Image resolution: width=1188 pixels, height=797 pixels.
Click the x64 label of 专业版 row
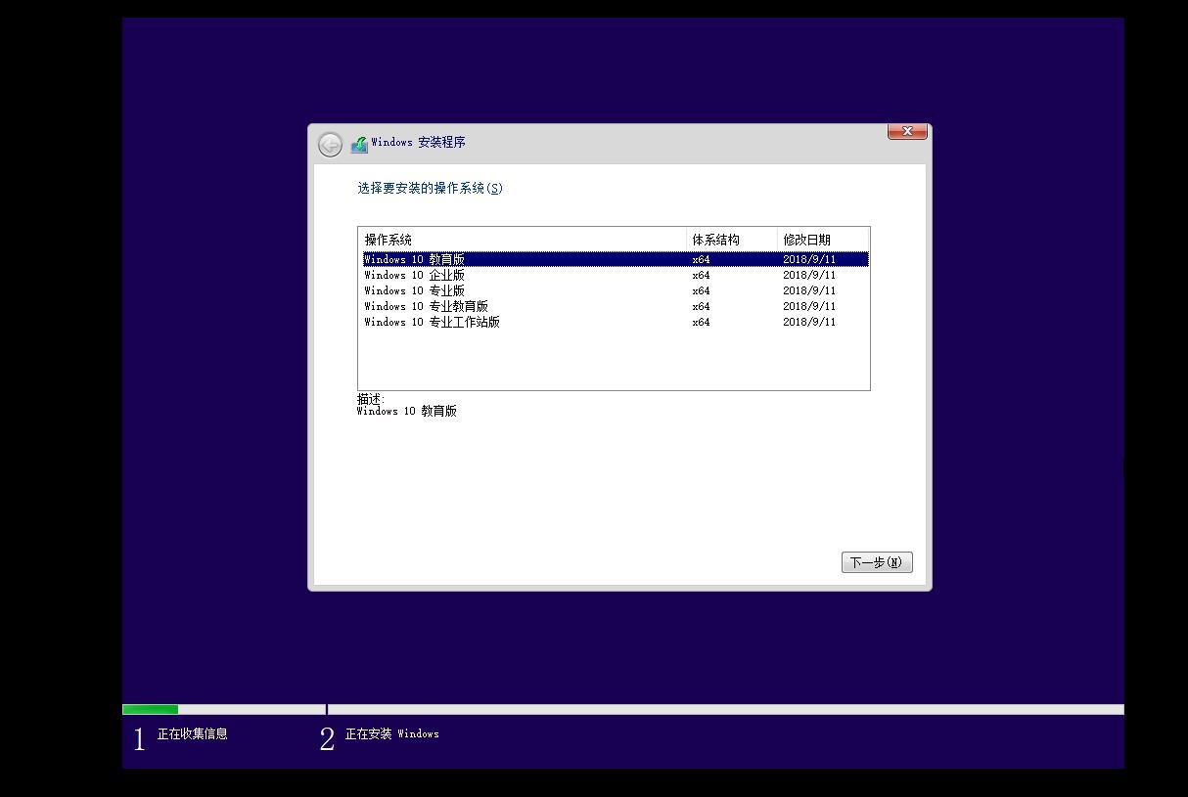click(700, 290)
